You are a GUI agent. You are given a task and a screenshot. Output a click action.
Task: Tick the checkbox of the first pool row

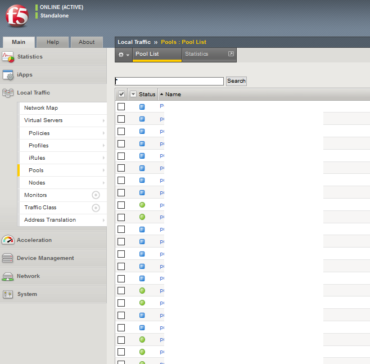coord(121,107)
